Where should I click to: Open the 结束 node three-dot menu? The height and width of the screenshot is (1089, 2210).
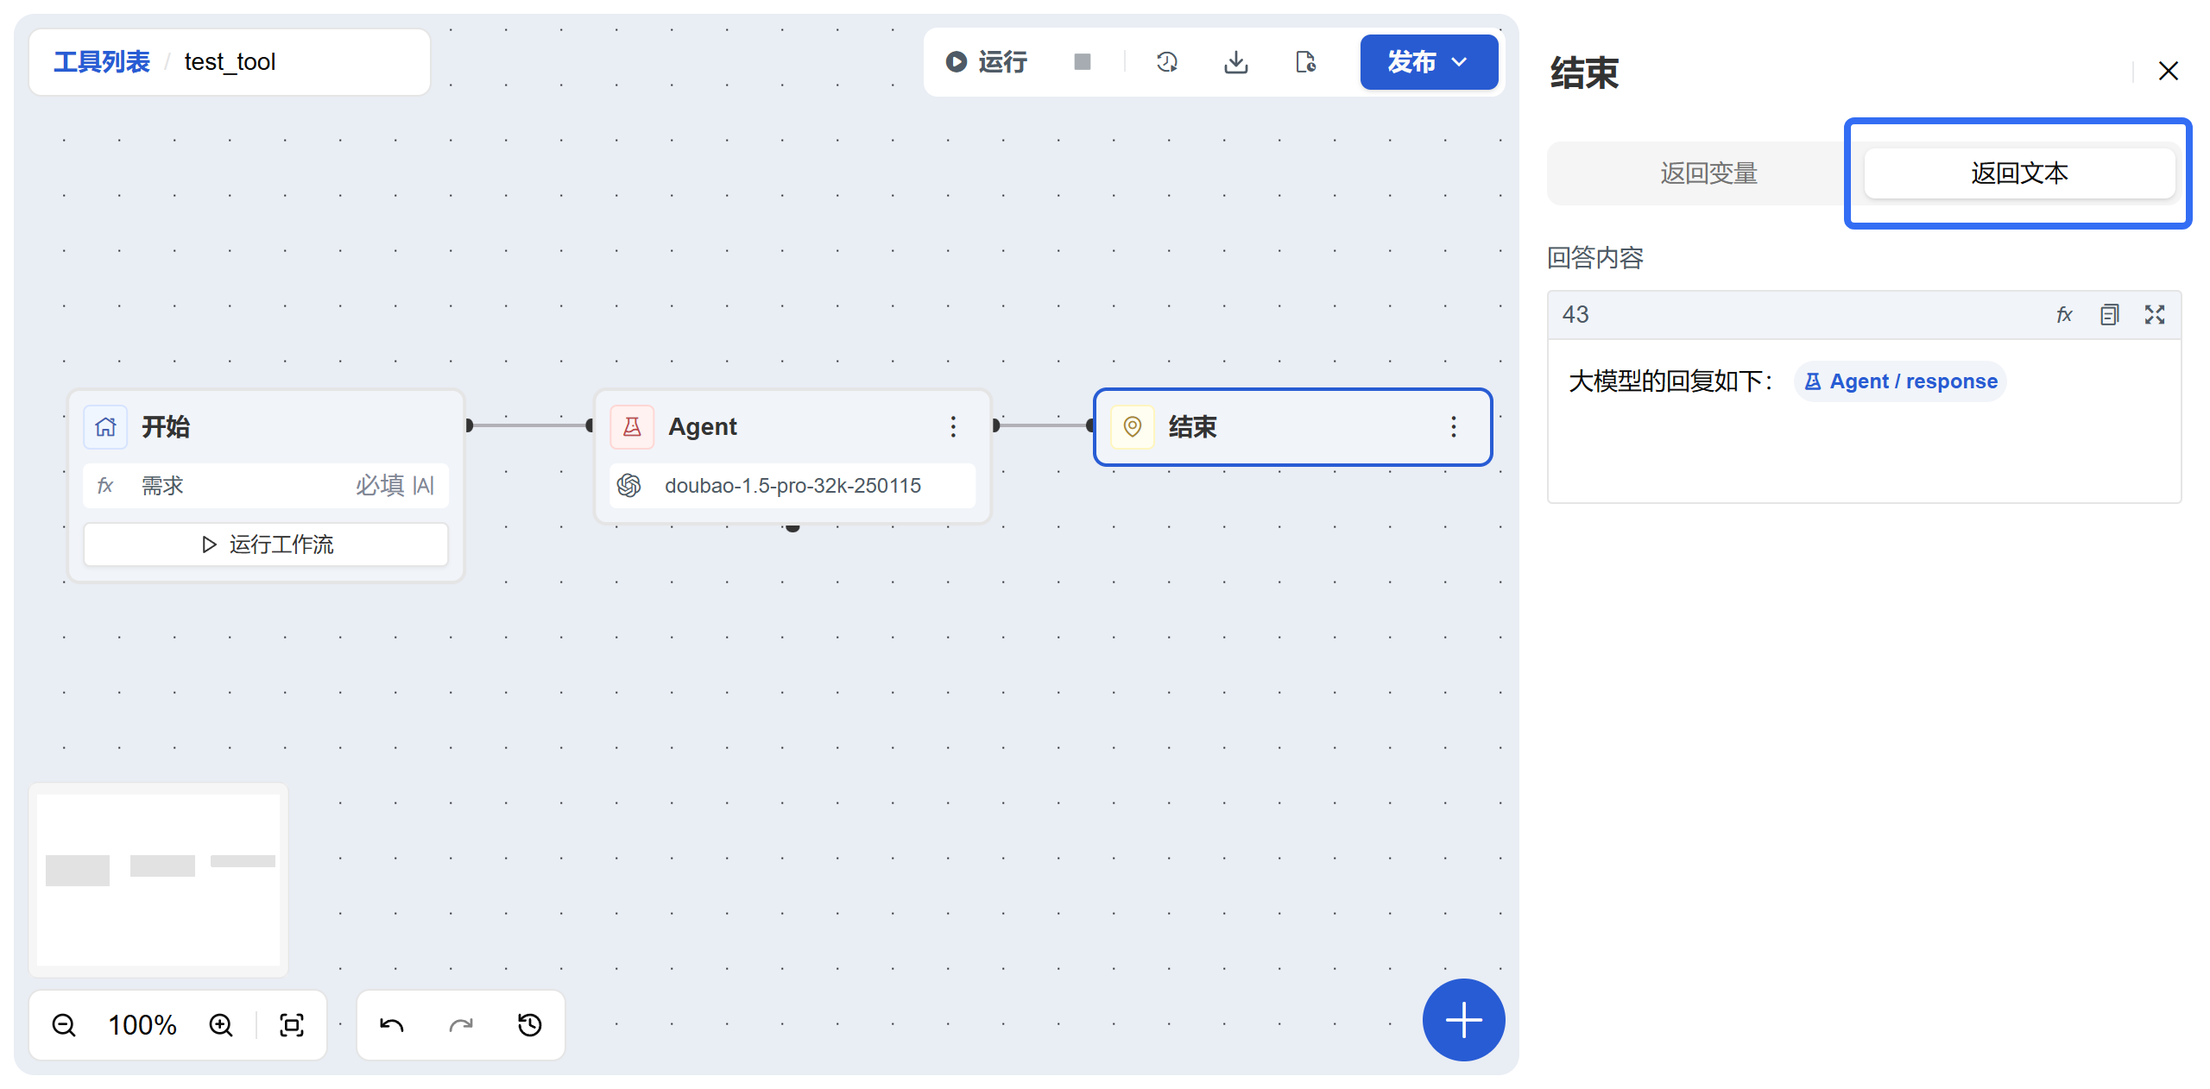(1454, 426)
